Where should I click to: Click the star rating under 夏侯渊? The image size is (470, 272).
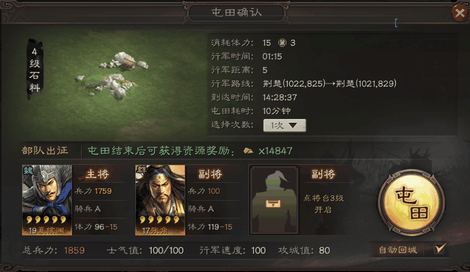[46, 220]
